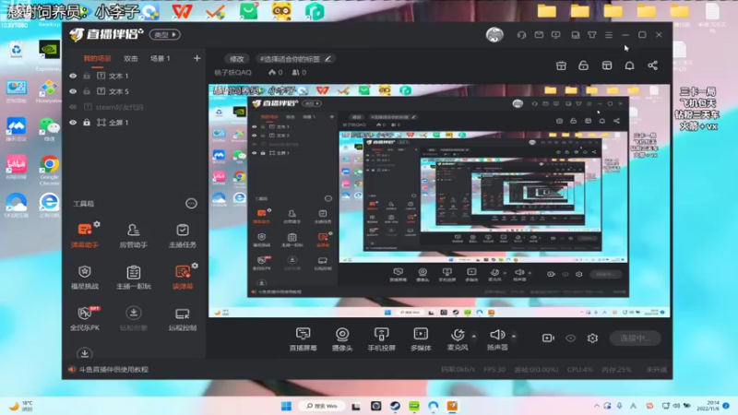738x415 pixels.
Task: Add 直播屏幕 screen capture source
Action: 304,338
